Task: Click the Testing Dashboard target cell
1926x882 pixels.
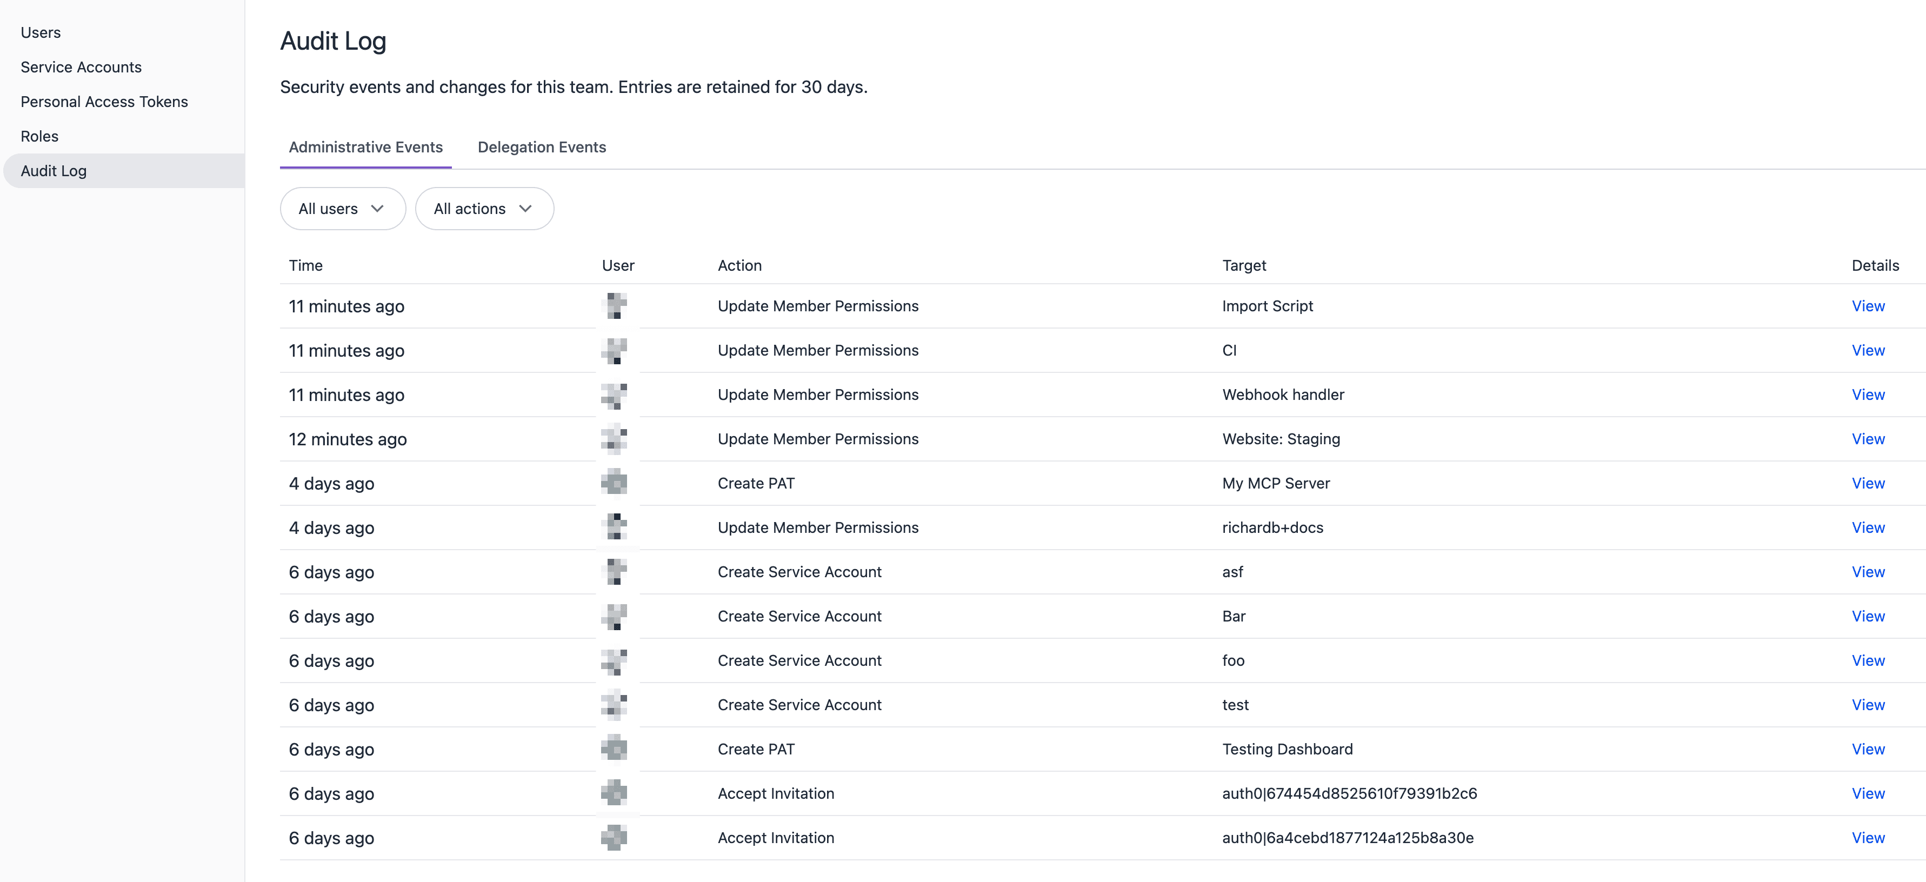Action: click(x=1288, y=749)
